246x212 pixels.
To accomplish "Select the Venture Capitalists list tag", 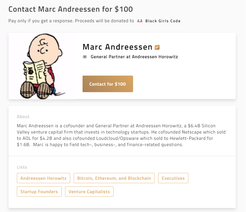I will pos(89,191).
